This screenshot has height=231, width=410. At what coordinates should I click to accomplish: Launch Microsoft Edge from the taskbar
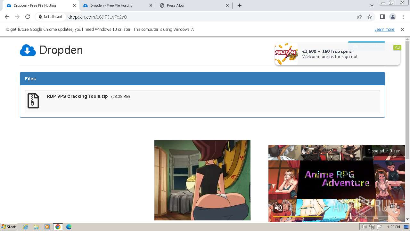[69, 227]
